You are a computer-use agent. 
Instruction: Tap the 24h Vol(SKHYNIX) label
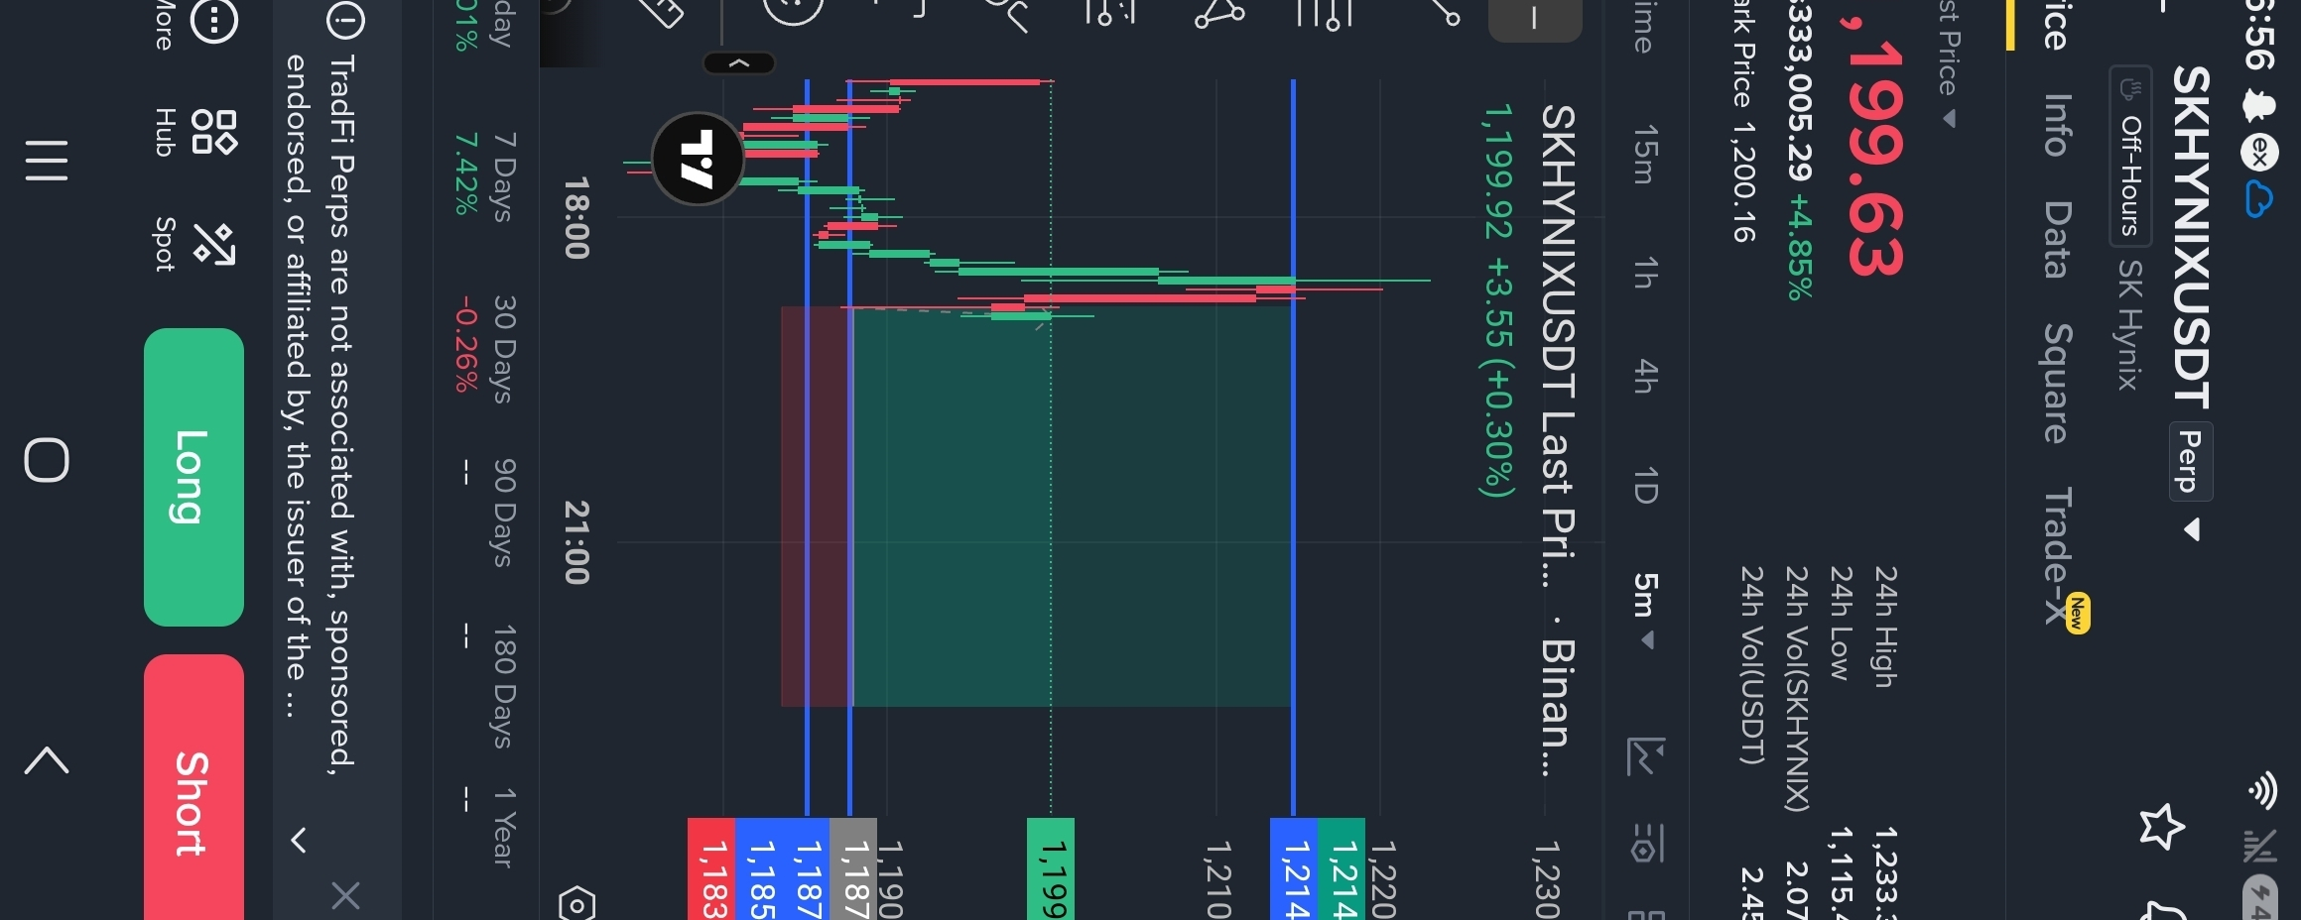tap(1795, 689)
